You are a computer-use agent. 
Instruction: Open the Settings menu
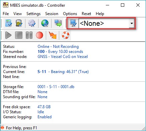pyautogui.click(x=33, y=14)
